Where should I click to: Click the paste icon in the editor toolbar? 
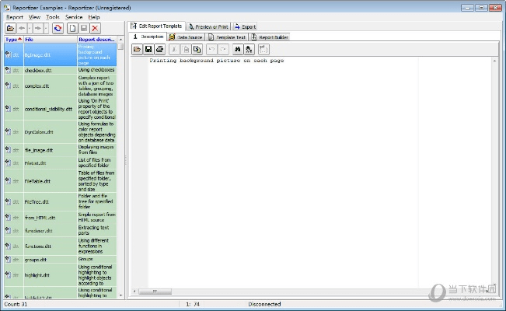tap(197, 50)
